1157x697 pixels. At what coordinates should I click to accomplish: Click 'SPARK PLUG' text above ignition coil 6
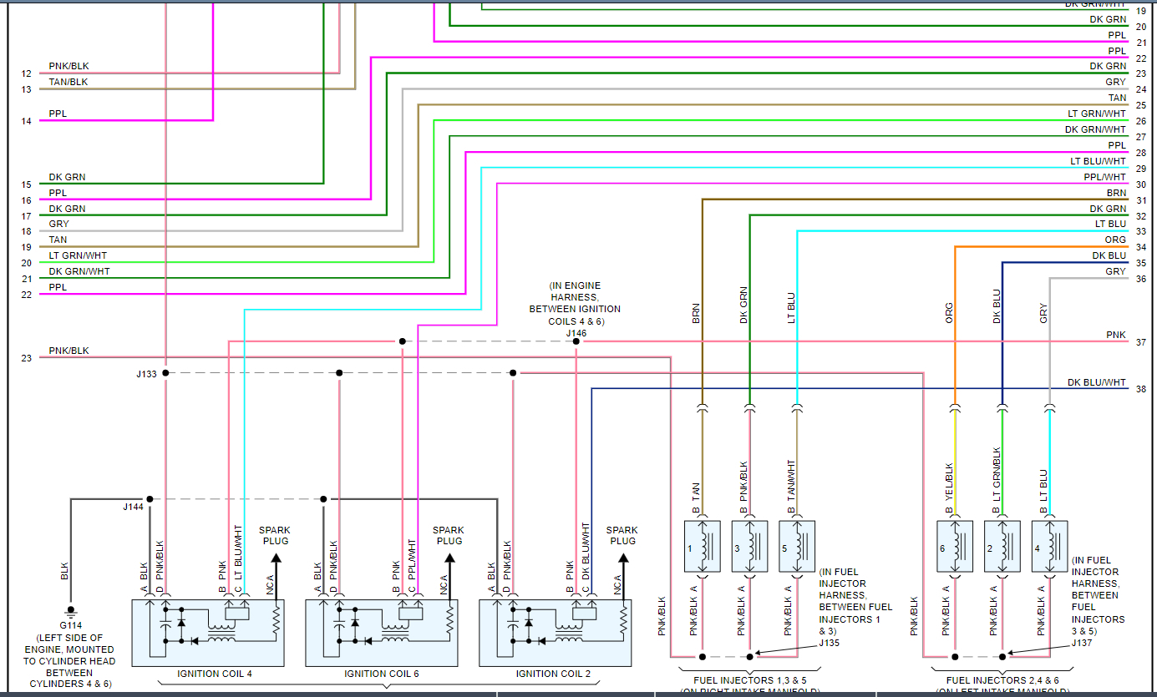(x=449, y=535)
